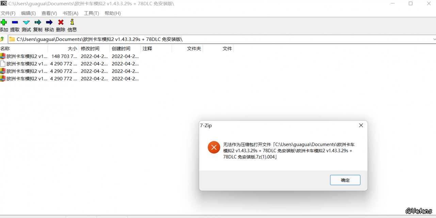Minimize the 7-Zip main window
The width and height of the screenshot is (436, 218).
pos(392,4)
